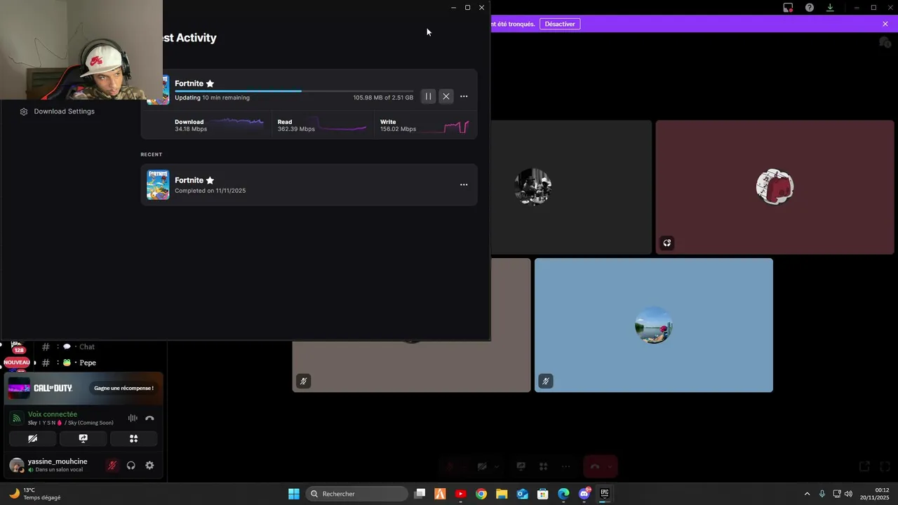Dismiss the purple Discord notice banner

885,24
